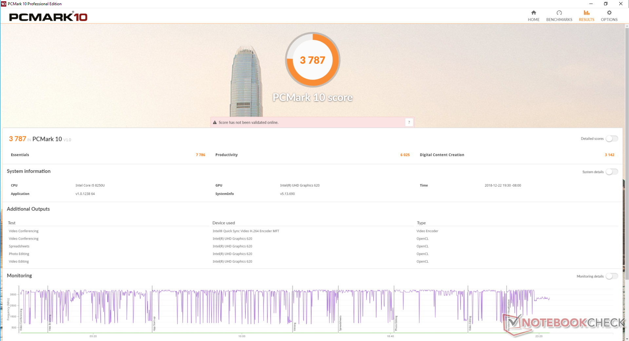The width and height of the screenshot is (629, 341).
Task: Click the Device used column header
Action: pyautogui.click(x=224, y=223)
